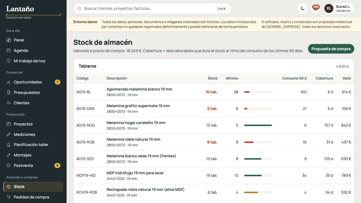
Task: Open the Postventa badge showing 9
Action: click(x=57, y=166)
